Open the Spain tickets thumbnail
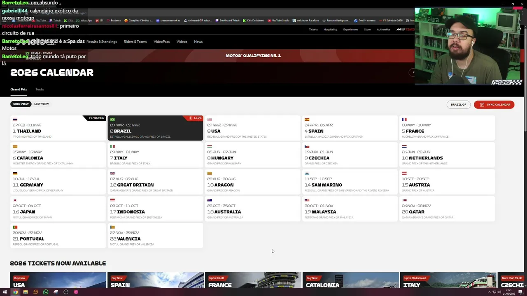527x296 pixels. coord(155,280)
